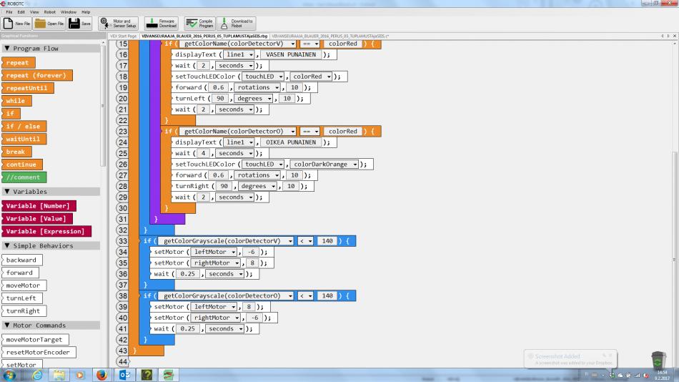Switch to the VEX Start Page tab

tap(123, 36)
